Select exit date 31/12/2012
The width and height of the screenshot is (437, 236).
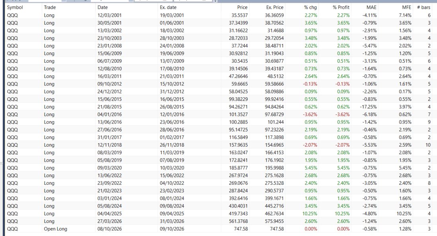[x=172, y=91]
